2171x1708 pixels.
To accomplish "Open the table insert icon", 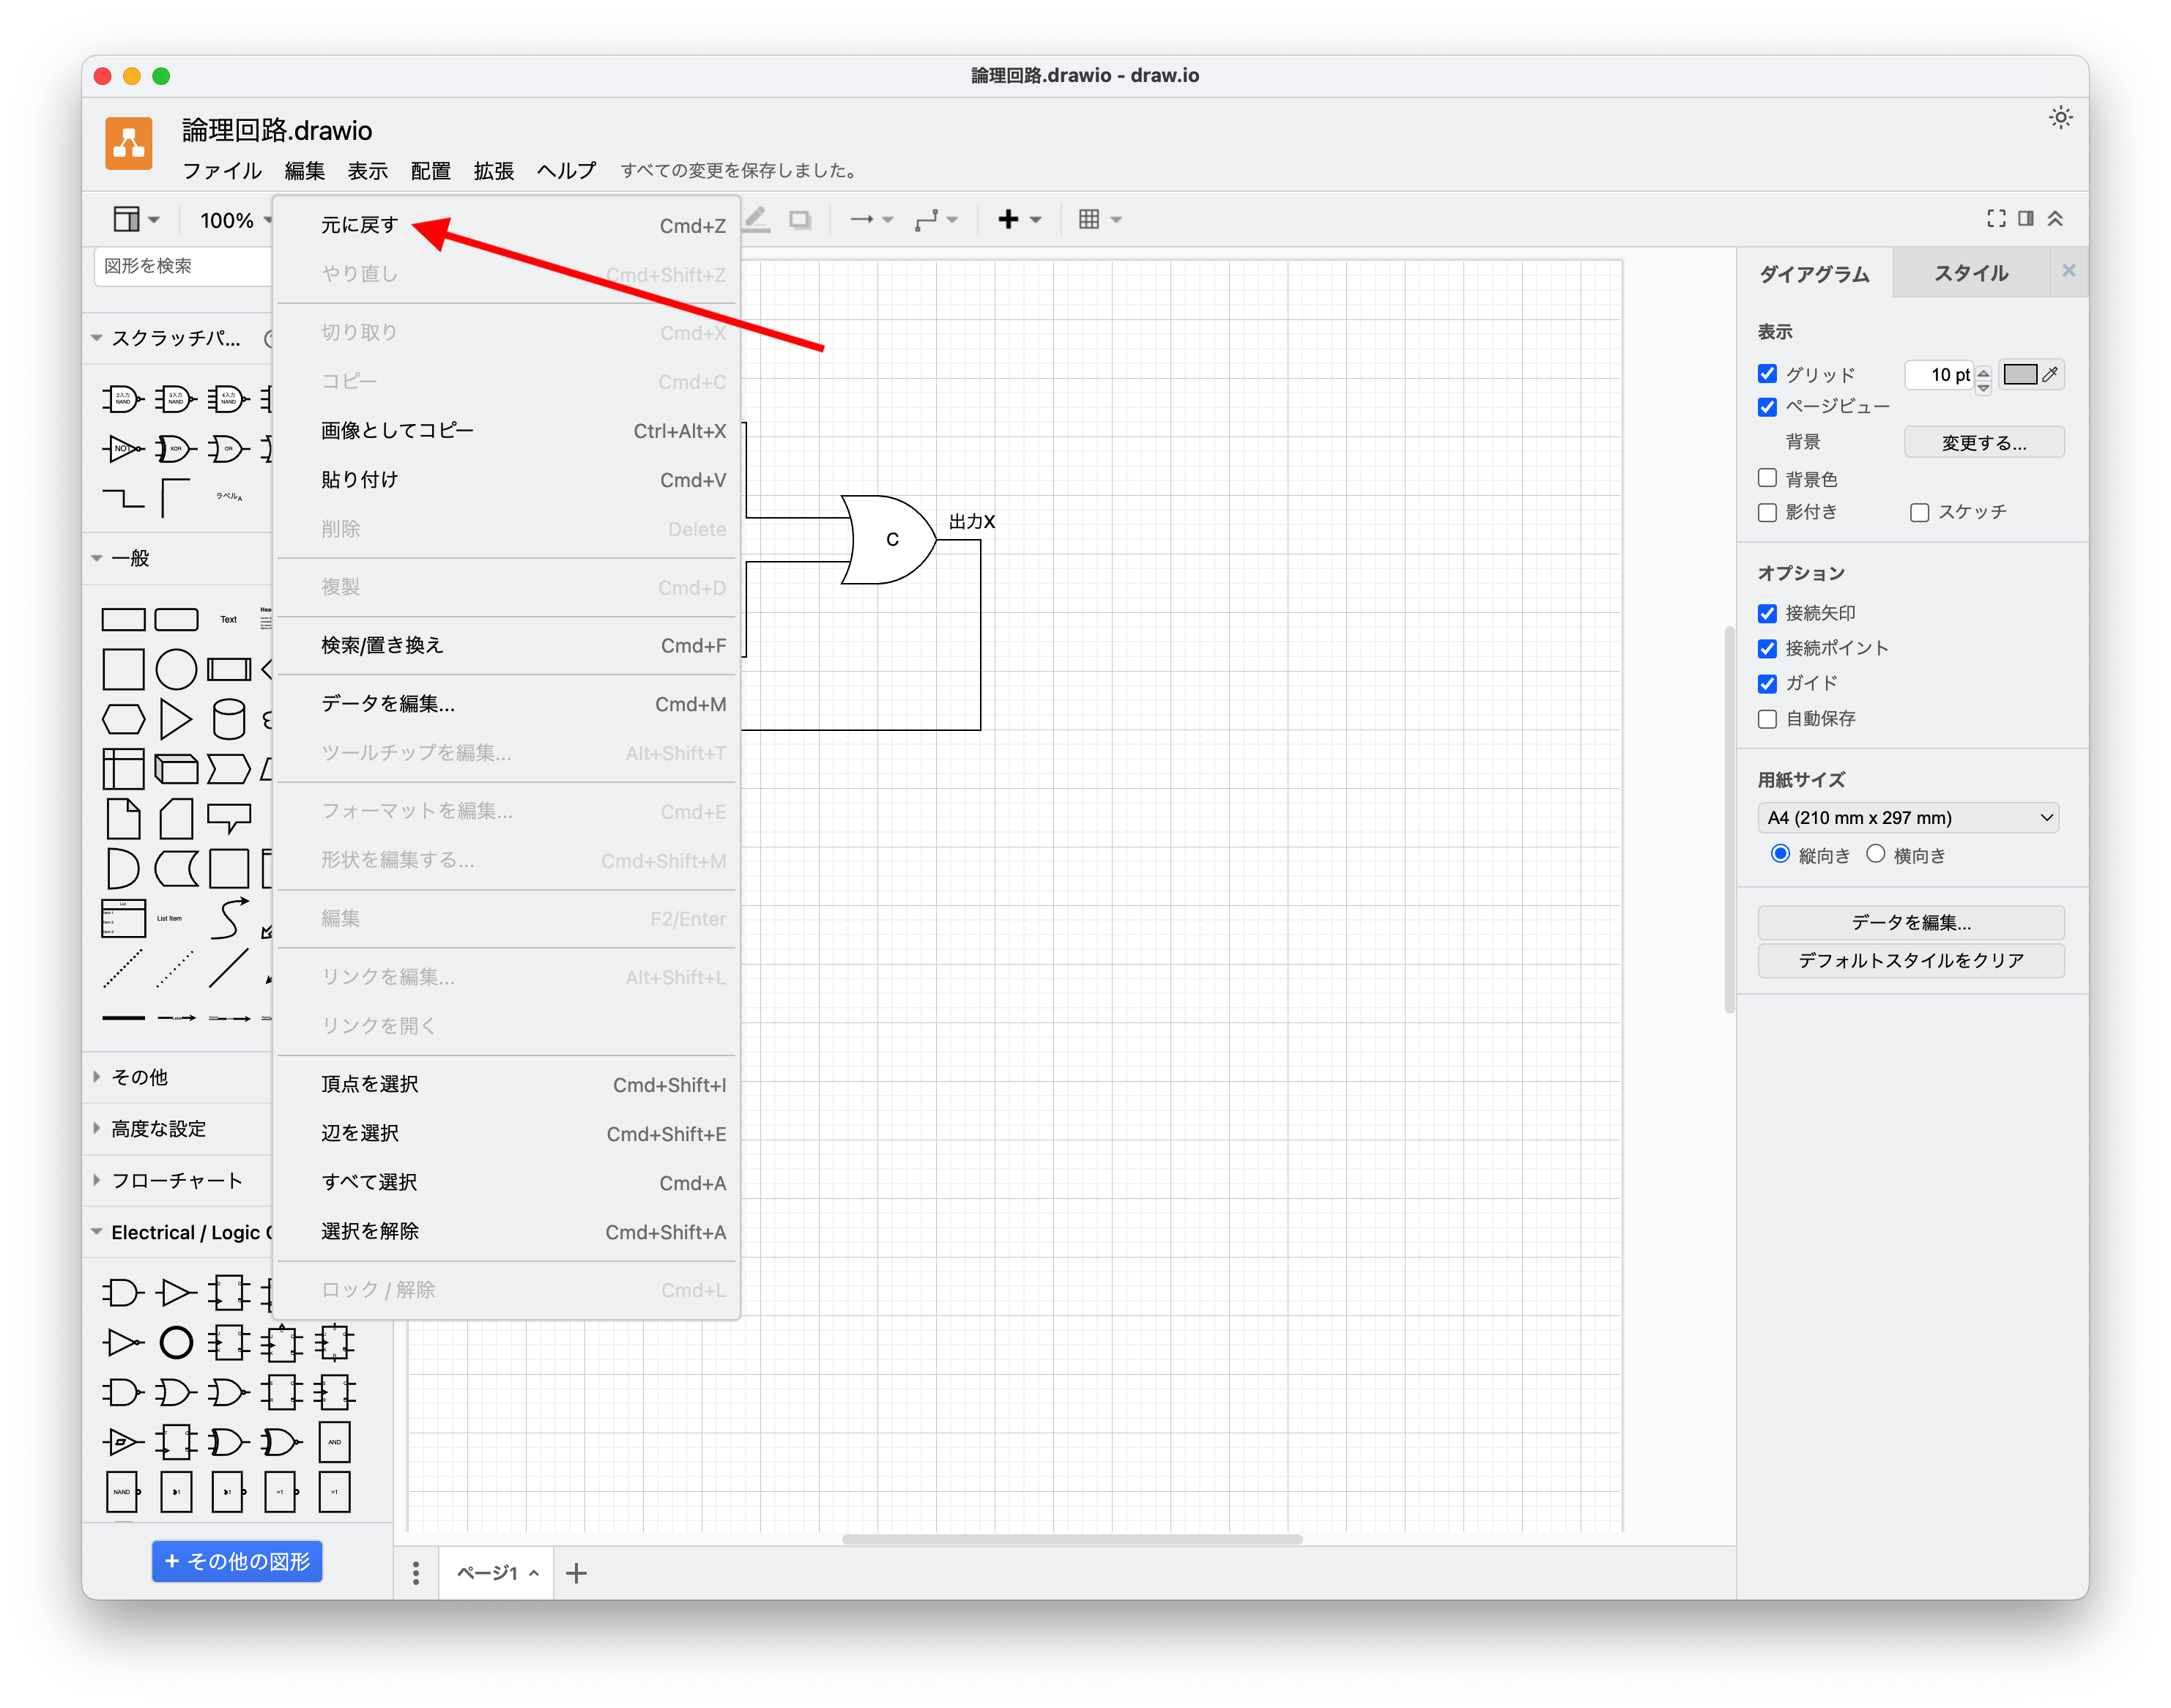I will (1090, 219).
